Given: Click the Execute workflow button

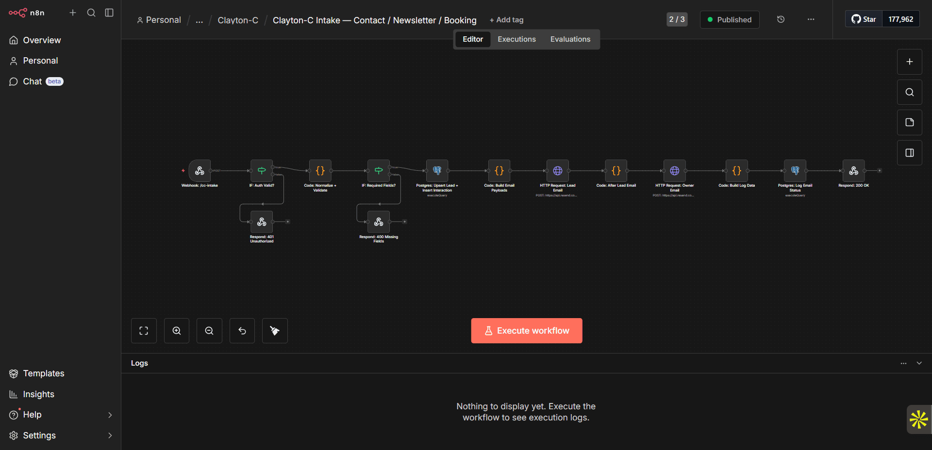Looking at the screenshot, I should [x=526, y=330].
